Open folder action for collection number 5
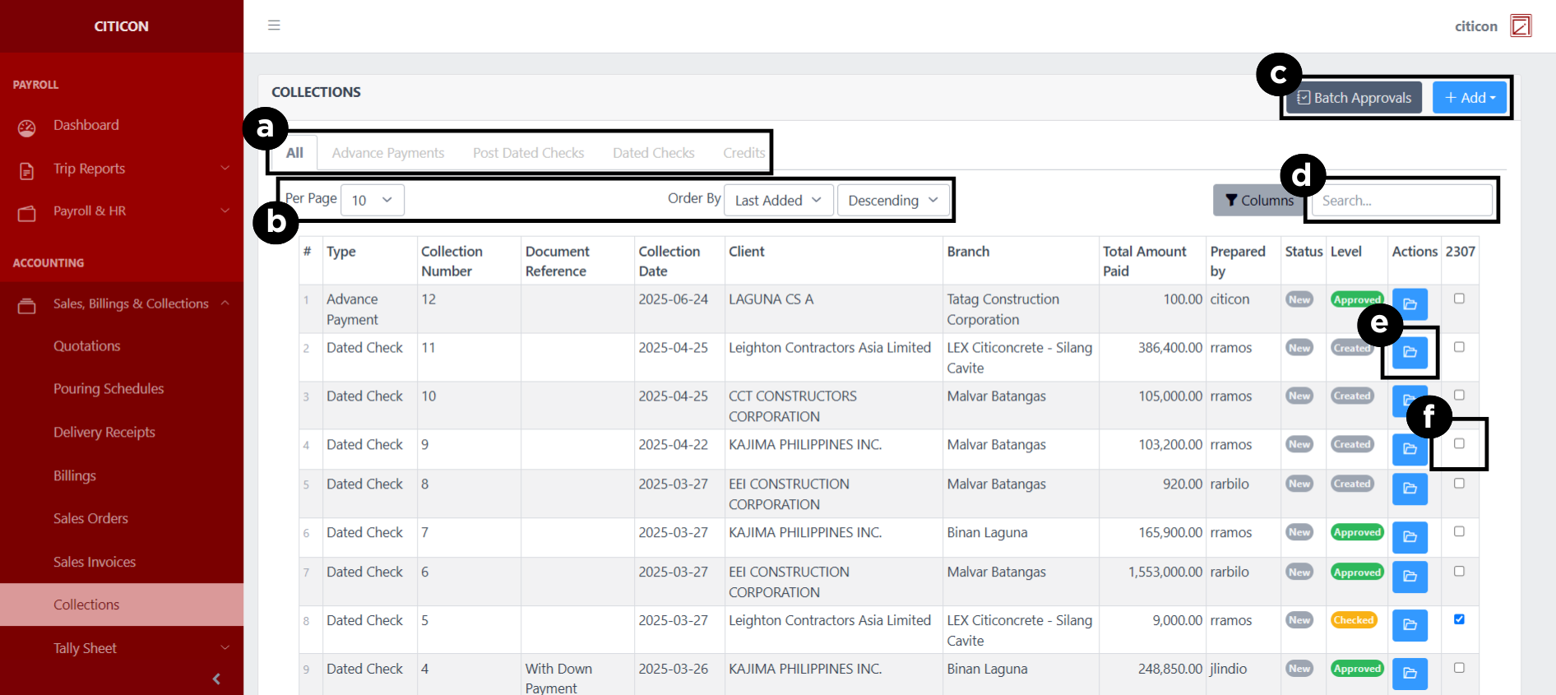This screenshot has height=695, width=1556. 1410,625
